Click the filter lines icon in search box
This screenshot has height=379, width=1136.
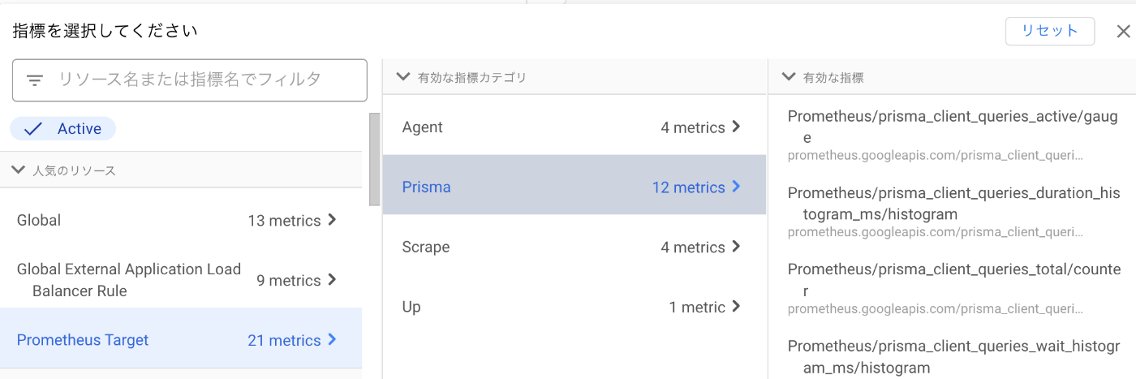point(35,80)
